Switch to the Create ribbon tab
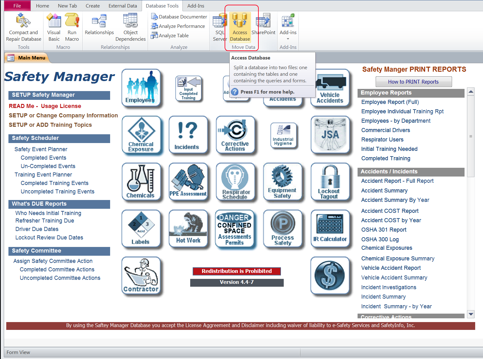 tap(93, 6)
